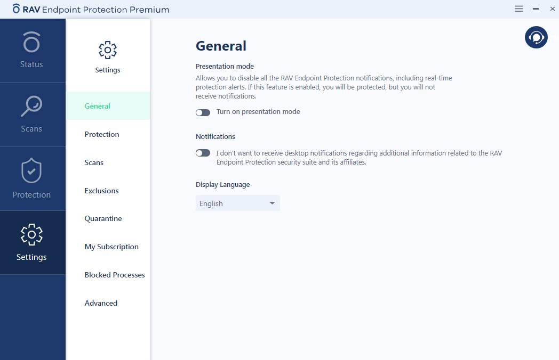
Task: Click the RAV logo in title bar
Action: [17, 9]
